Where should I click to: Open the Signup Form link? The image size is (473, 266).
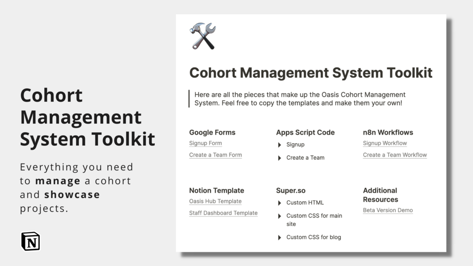[205, 143]
